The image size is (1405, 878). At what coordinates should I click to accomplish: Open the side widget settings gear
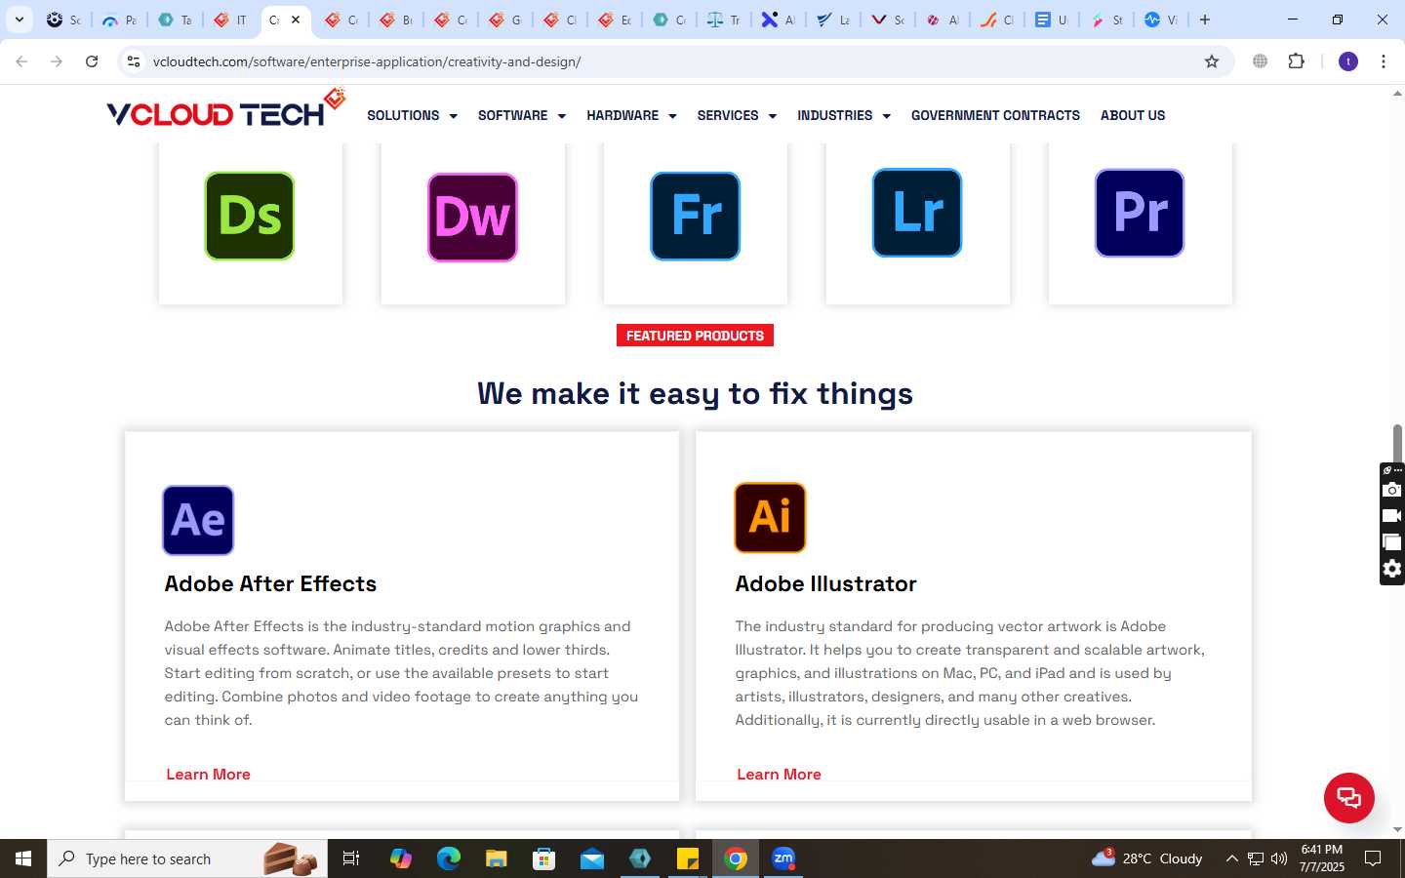[1392, 569]
